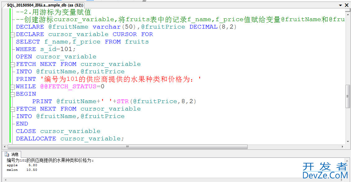Click the first 'INTO @fruitName,@fruitPrice' line
Screen dimensions: 351x182
tap(70, 71)
